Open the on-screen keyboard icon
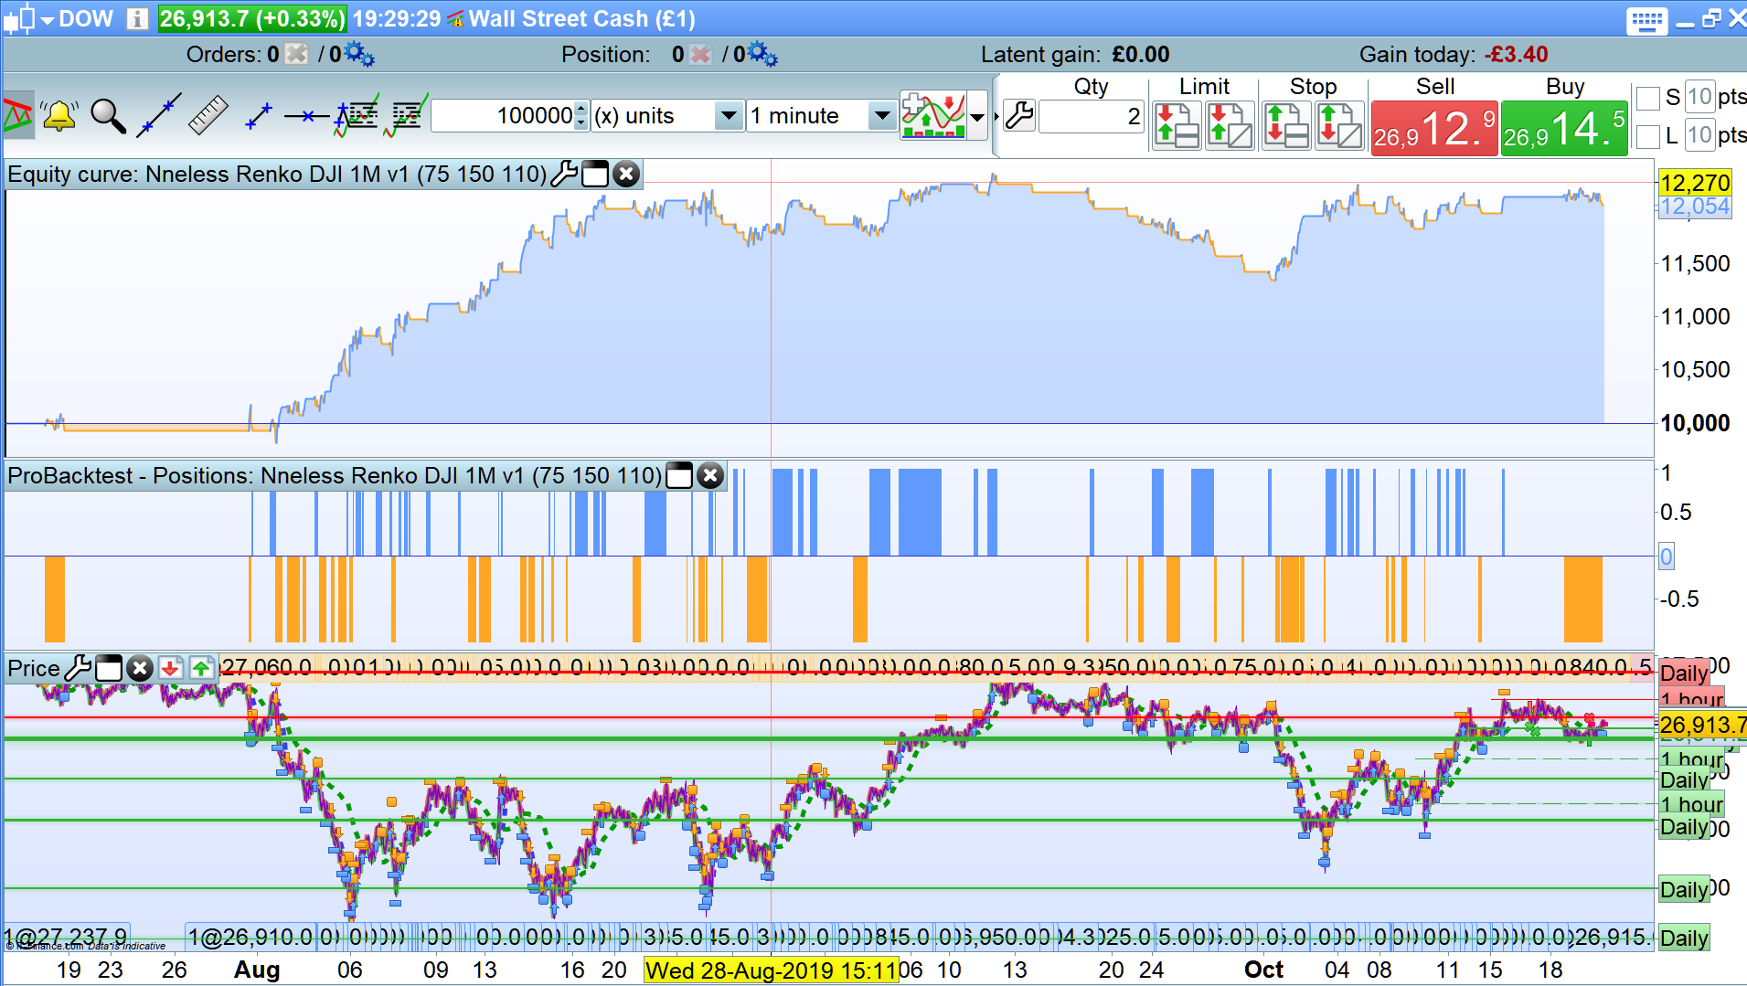The image size is (1747, 986). [x=1647, y=20]
